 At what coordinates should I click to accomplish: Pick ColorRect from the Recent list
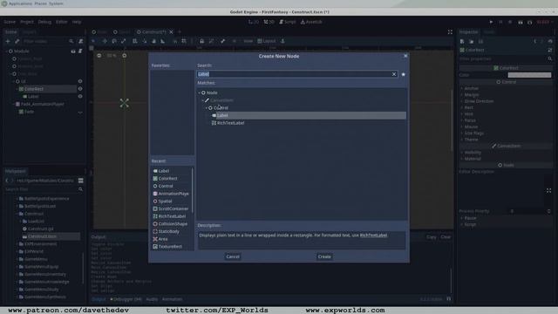tap(167, 178)
